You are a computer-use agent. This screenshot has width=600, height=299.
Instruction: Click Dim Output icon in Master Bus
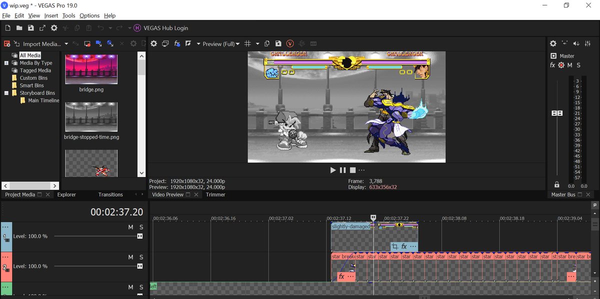click(576, 44)
